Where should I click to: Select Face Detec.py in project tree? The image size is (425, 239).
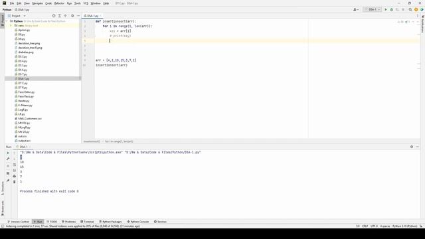[x=26, y=92]
